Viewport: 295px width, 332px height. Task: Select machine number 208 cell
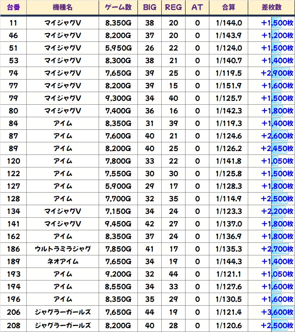(x=13, y=325)
